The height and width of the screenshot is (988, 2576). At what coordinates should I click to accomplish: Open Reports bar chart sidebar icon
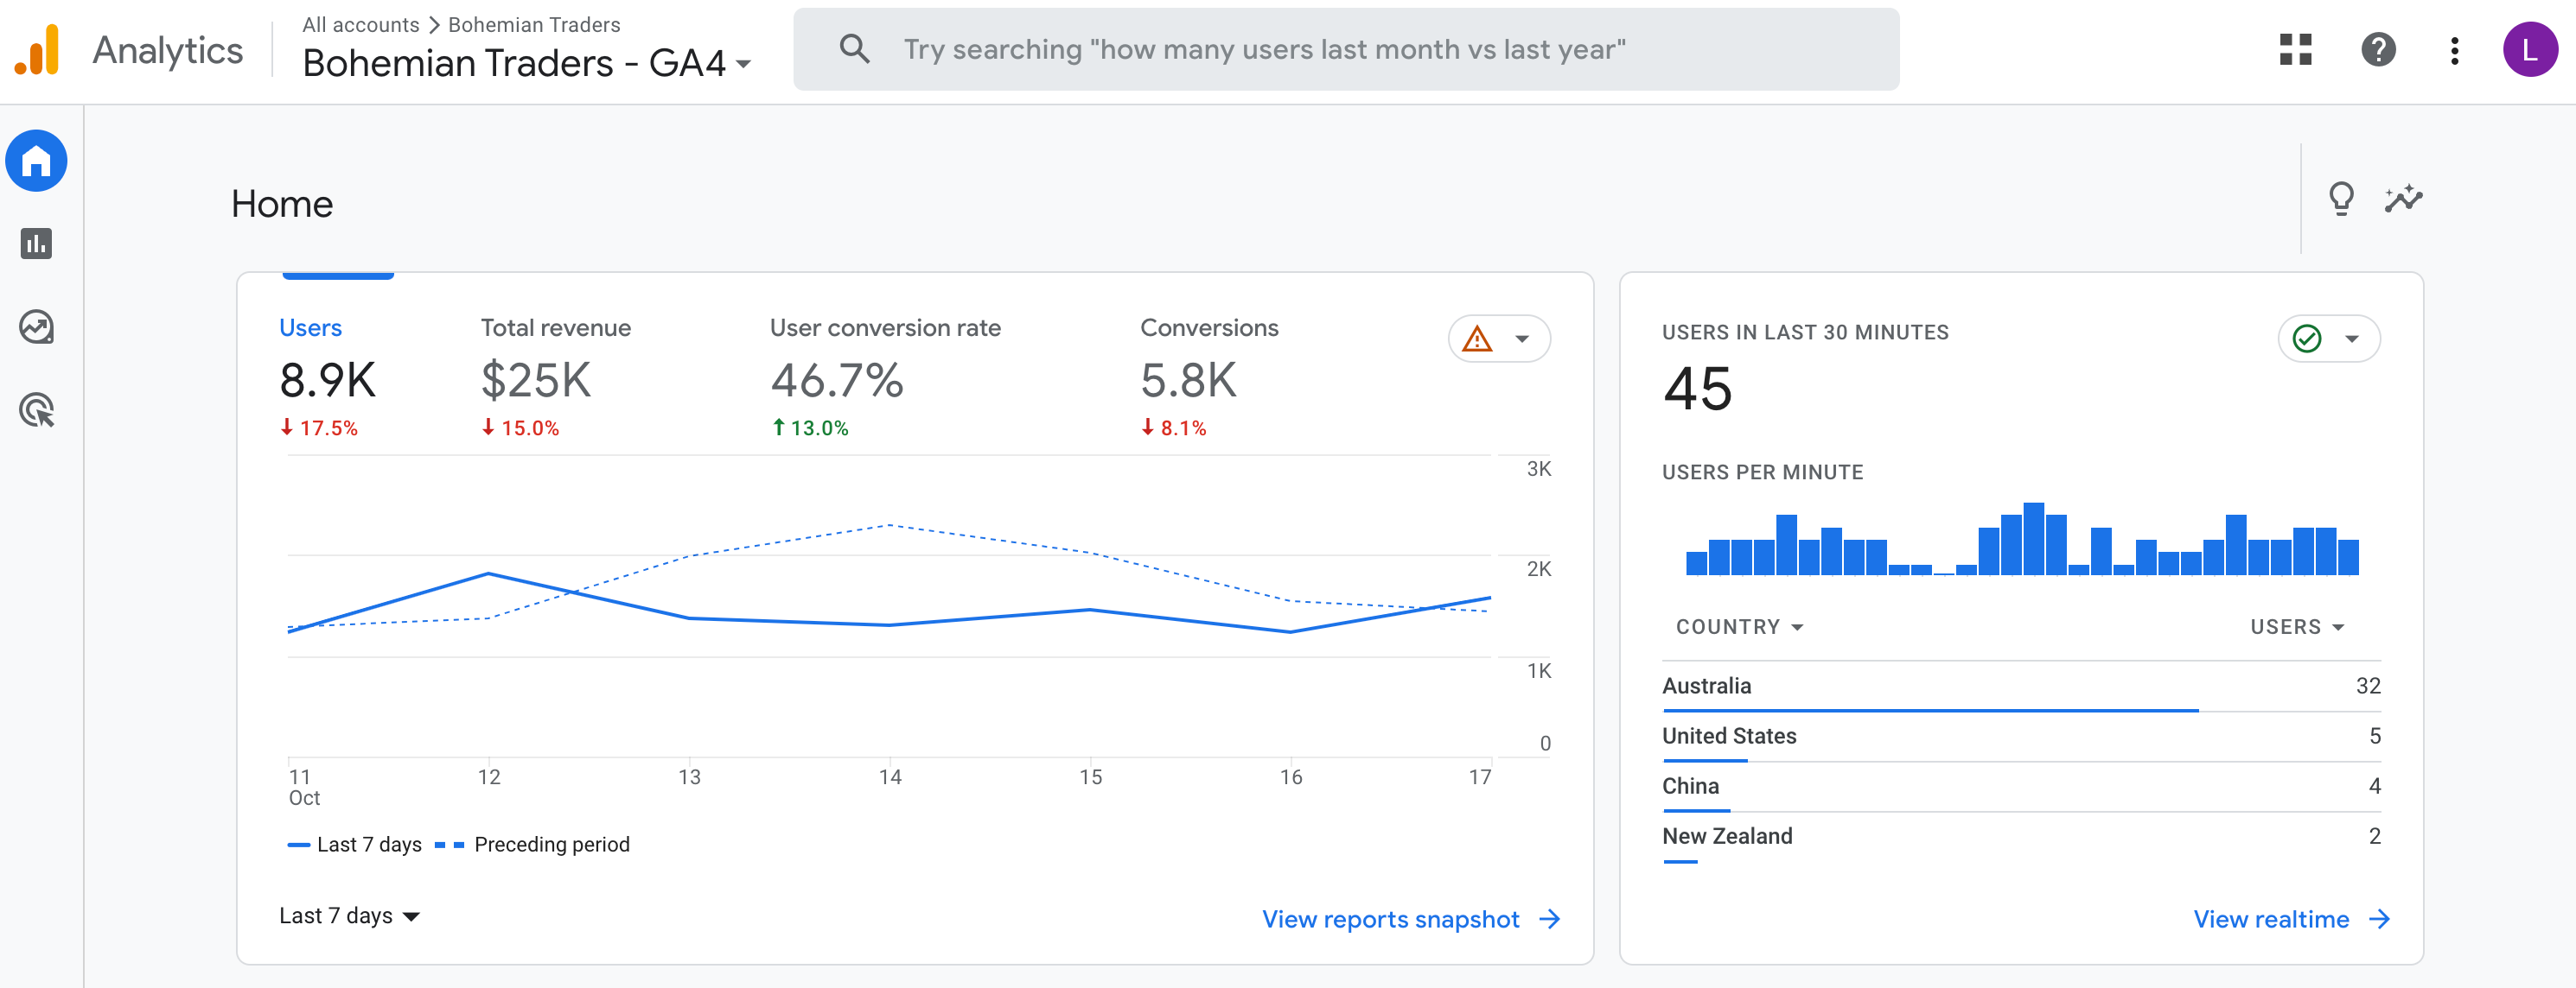37,244
